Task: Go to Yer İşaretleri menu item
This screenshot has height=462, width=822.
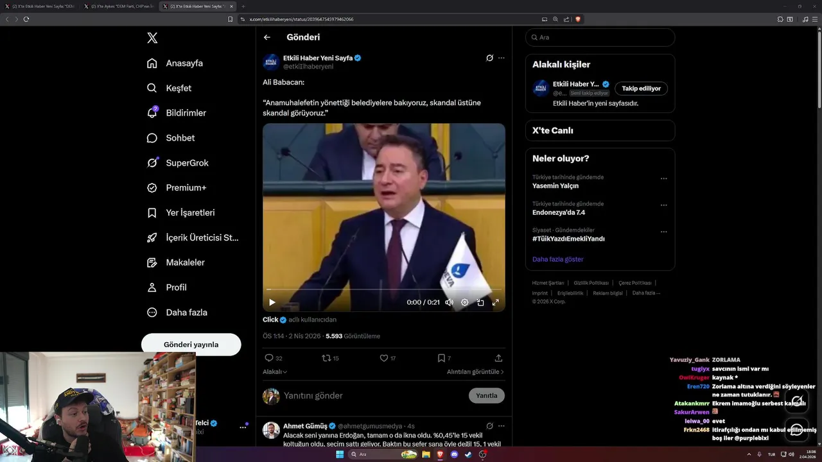Action: [x=190, y=212]
